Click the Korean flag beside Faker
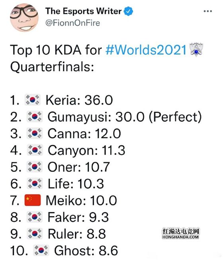This screenshot has height=260, width=223. [35, 217]
